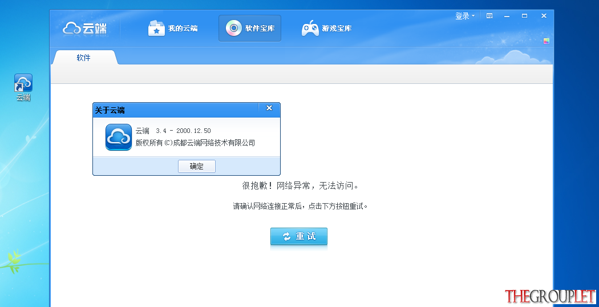
Task: Open the 我的云端 section
Action: click(173, 29)
